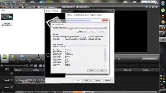166x93 pixels.
Task: Select the Sniper_x86 clip on Track 2
Action: 30,80
